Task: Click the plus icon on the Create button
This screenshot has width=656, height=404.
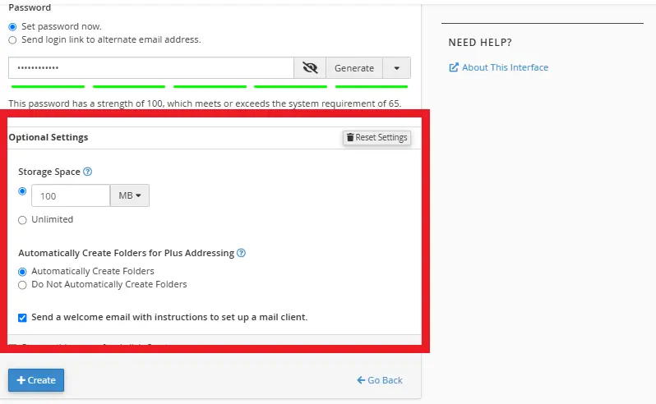Action: 21,380
